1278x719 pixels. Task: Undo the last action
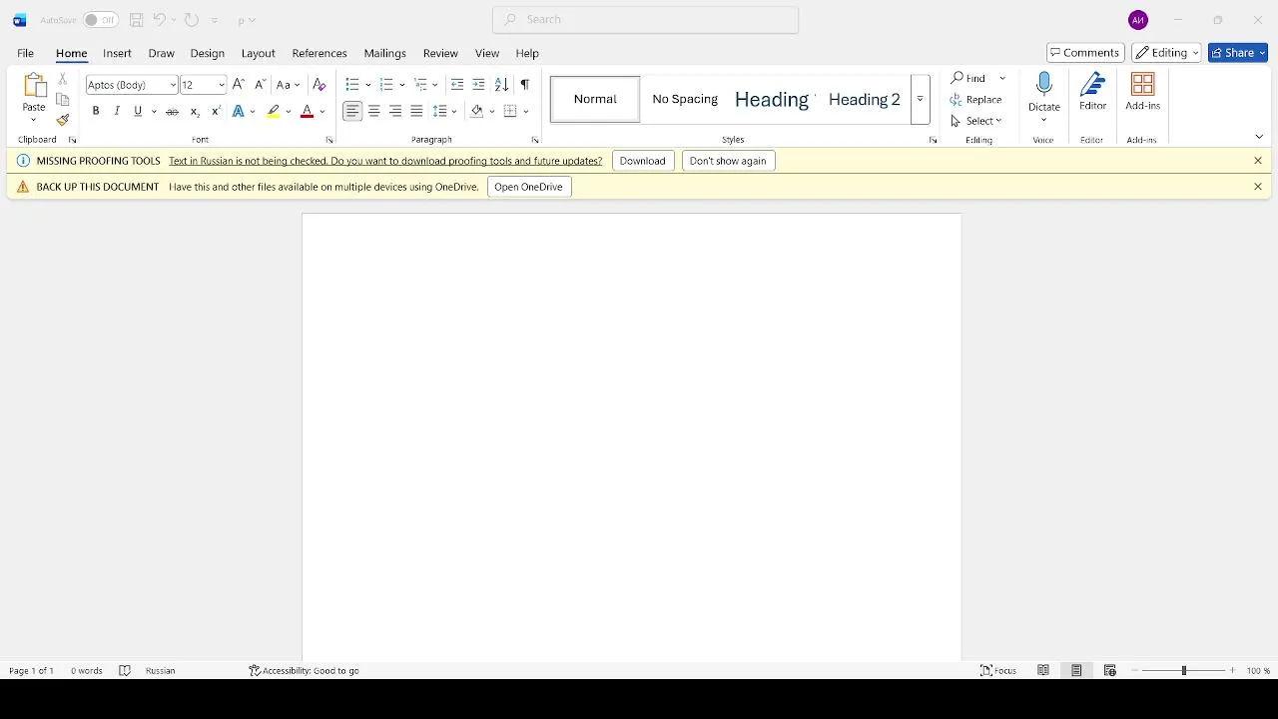click(x=159, y=20)
